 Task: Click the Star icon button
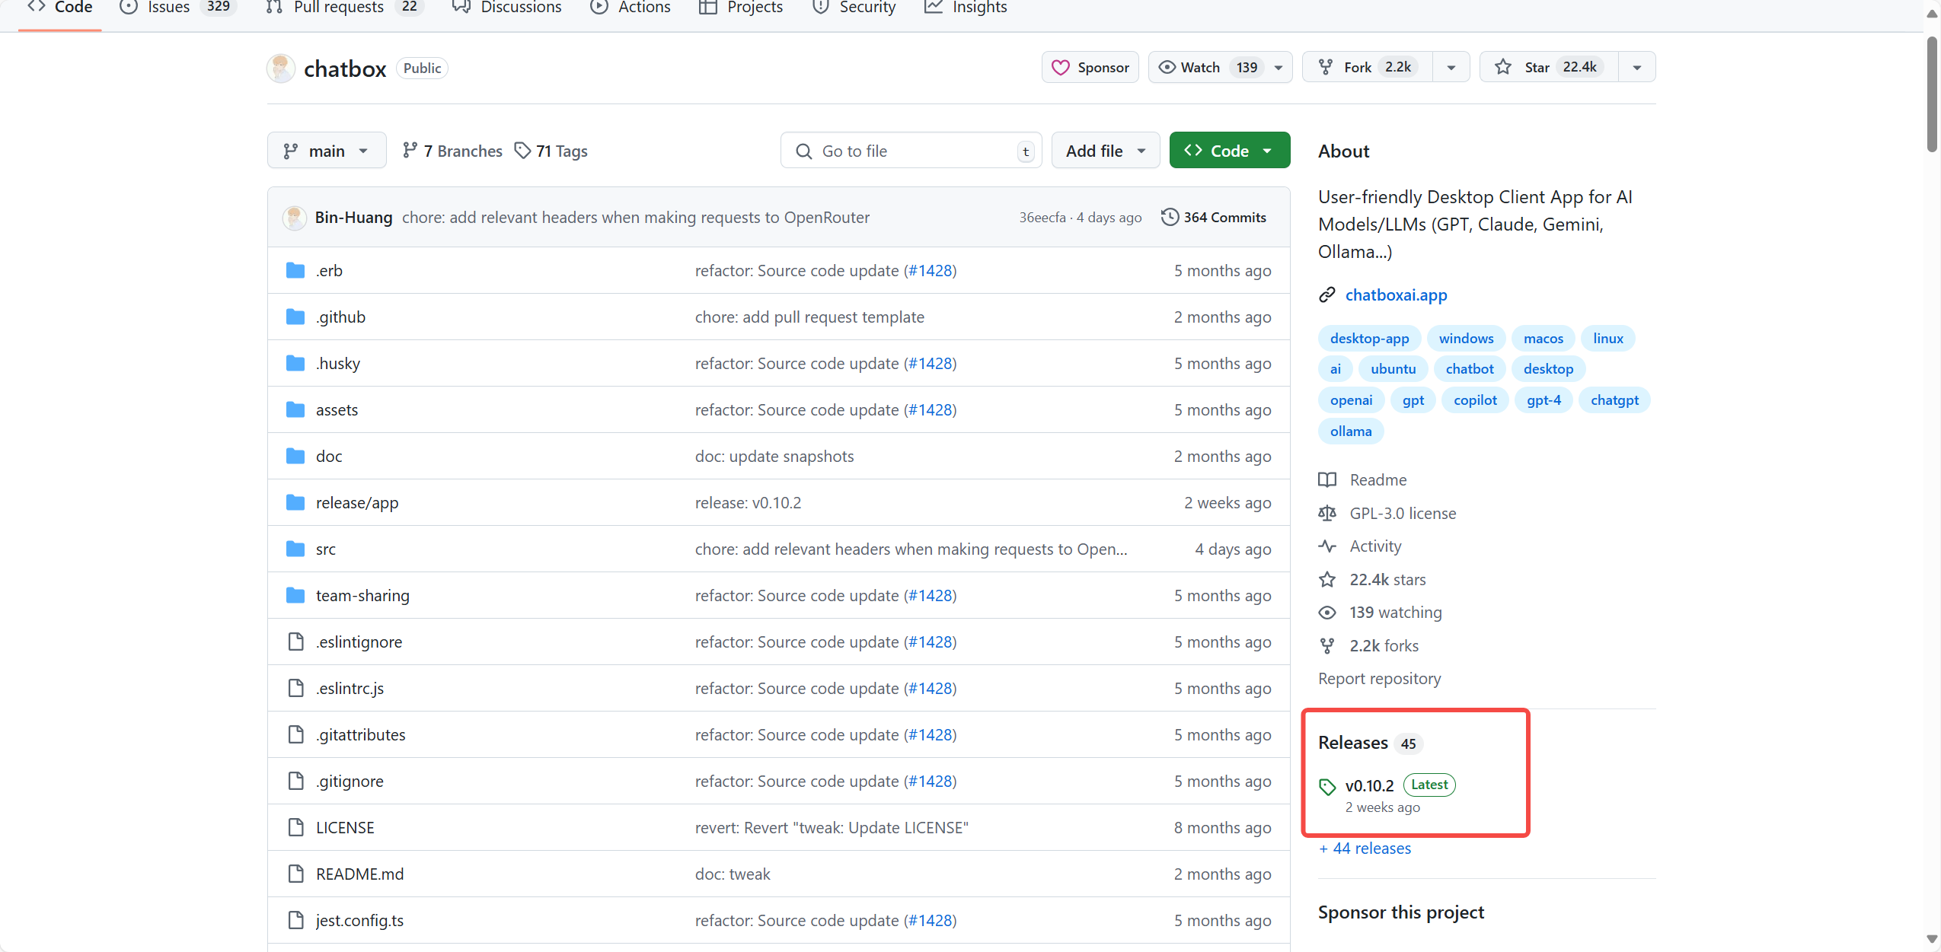coord(1502,68)
